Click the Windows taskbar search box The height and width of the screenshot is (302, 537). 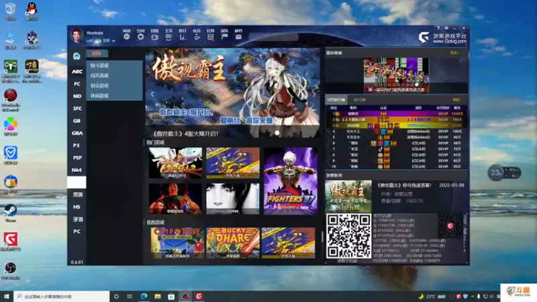point(62,296)
